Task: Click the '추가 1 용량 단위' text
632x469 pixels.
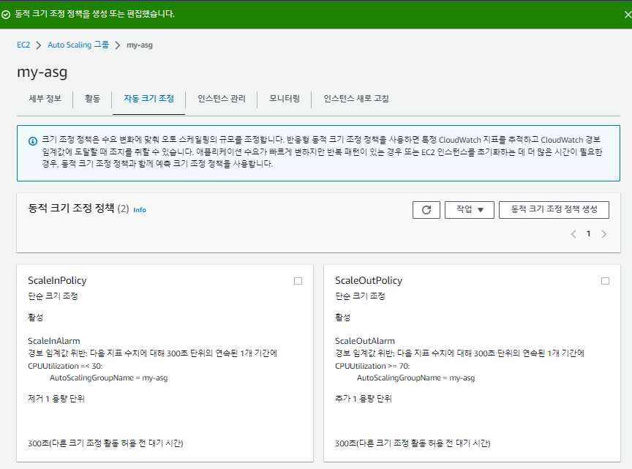Action: [363, 399]
